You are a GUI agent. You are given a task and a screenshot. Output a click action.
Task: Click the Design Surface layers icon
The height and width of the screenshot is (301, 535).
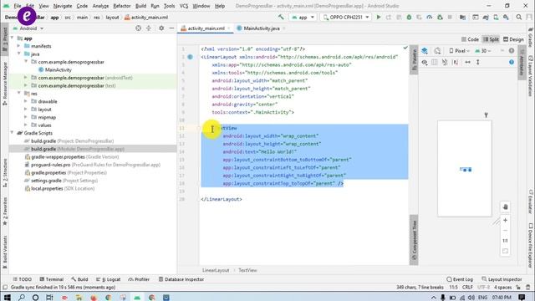click(425, 51)
